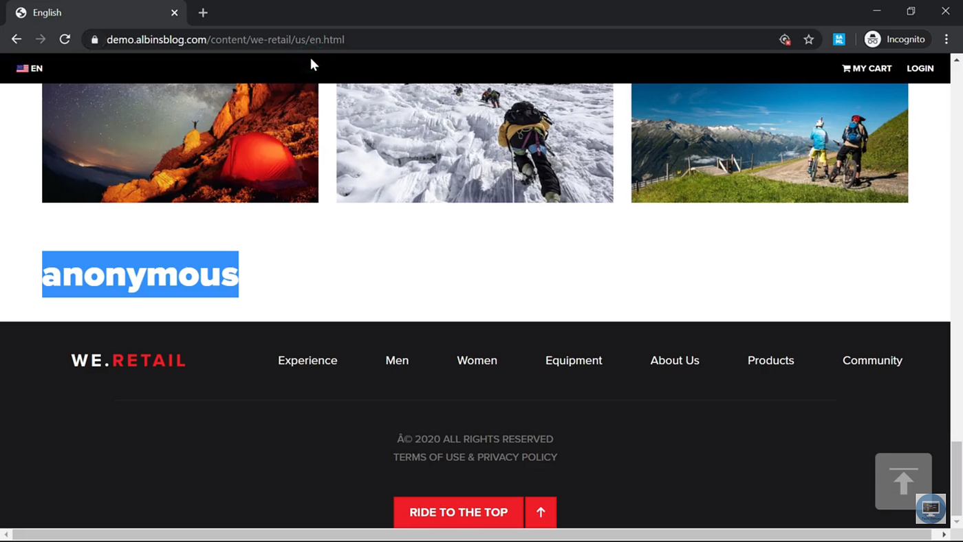Click the gray scroll-to-top arrow box
The width and height of the screenshot is (963, 542).
(x=903, y=481)
